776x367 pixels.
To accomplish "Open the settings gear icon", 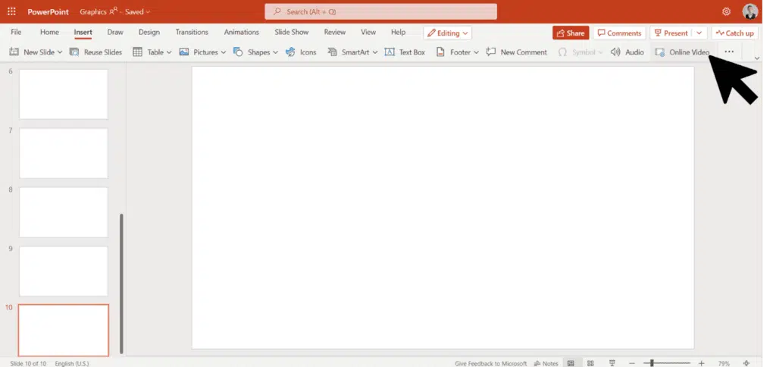I will [727, 11].
